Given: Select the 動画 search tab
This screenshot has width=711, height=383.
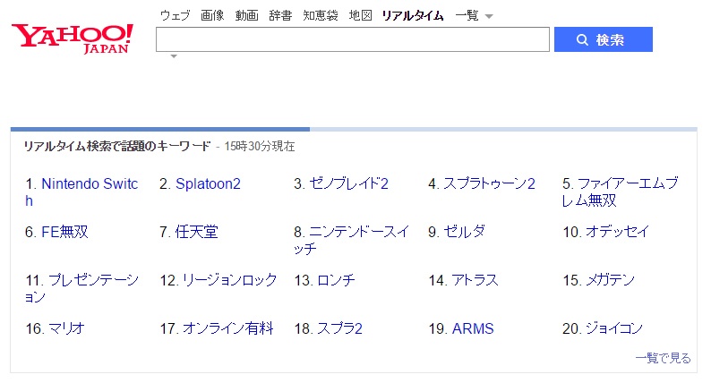Looking at the screenshot, I should (x=246, y=15).
